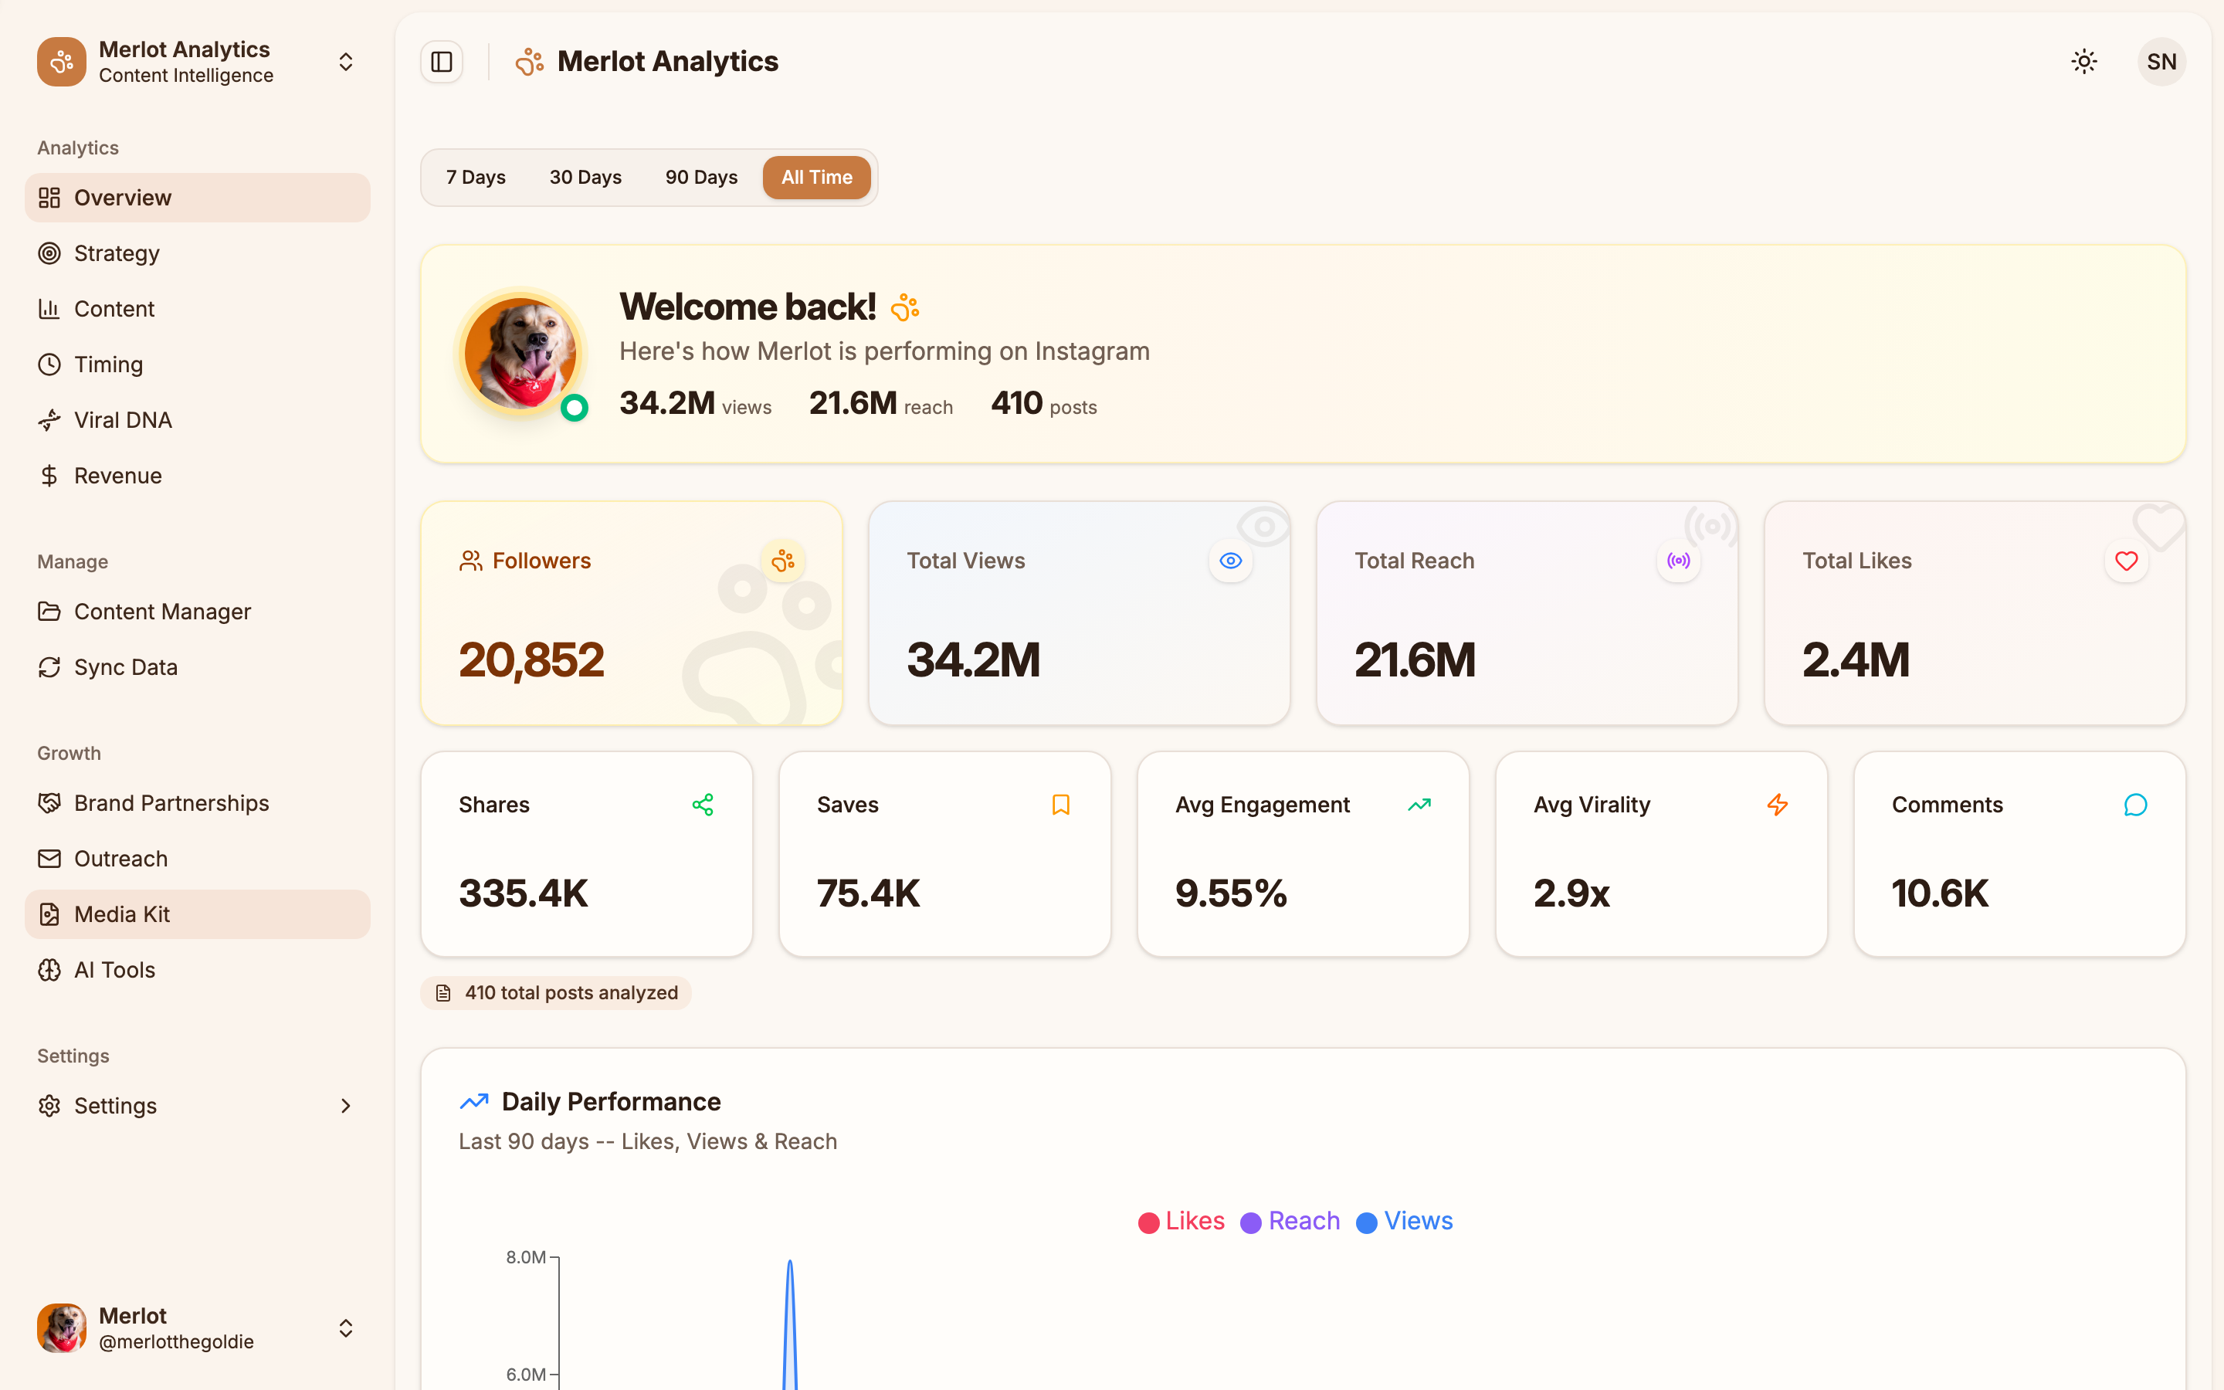Image resolution: width=2224 pixels, height=1390 pixels.
Task: Click the Brand Partnerships handshake icon
Action: [x=49, y=802]
